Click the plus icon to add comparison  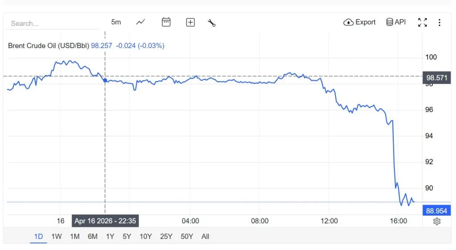191,22
